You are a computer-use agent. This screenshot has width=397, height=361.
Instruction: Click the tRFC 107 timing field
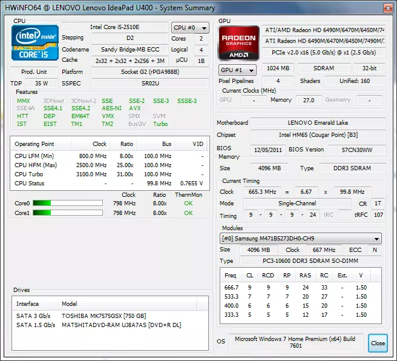pos(378,215)
